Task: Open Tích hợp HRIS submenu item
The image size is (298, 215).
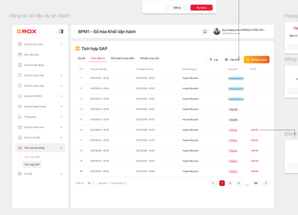Action: [32, 157]
